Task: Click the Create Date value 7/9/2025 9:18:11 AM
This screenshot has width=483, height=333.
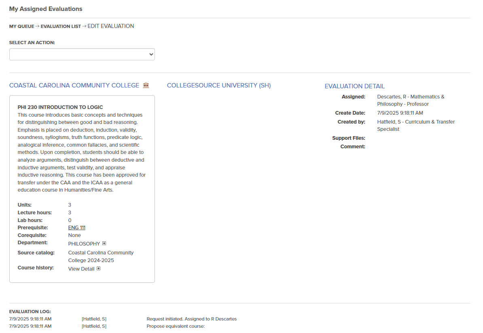Action: (400, 113)
